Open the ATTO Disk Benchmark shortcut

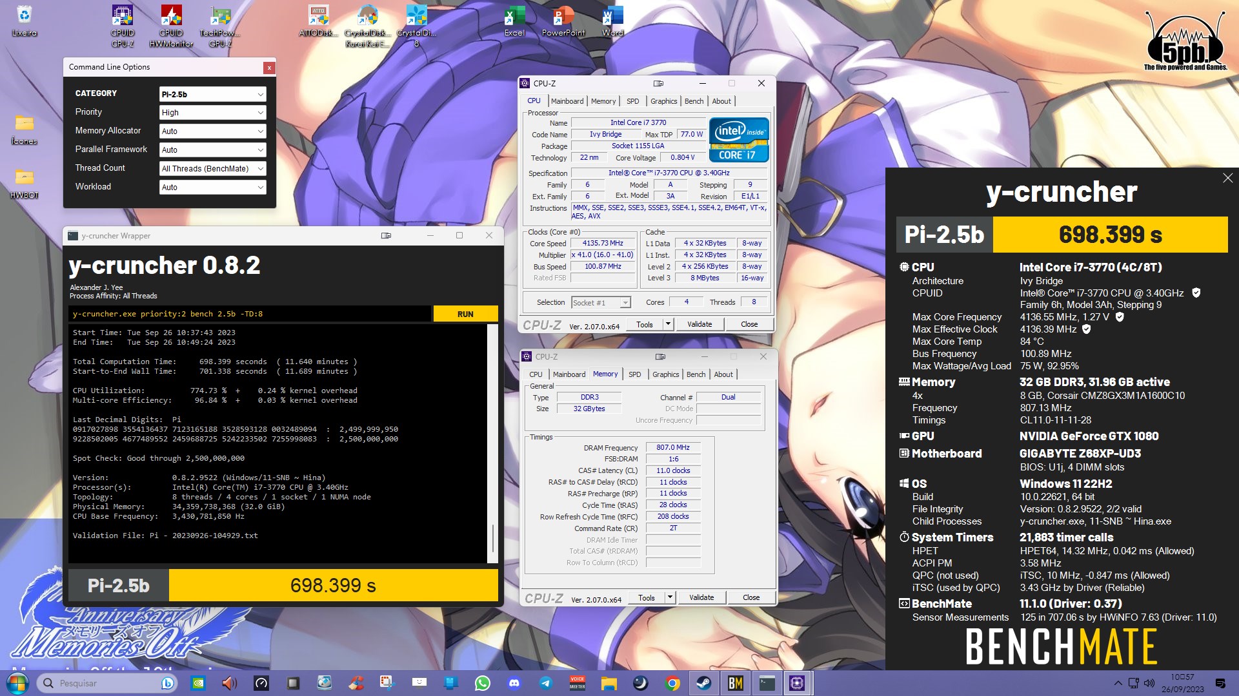317,21
